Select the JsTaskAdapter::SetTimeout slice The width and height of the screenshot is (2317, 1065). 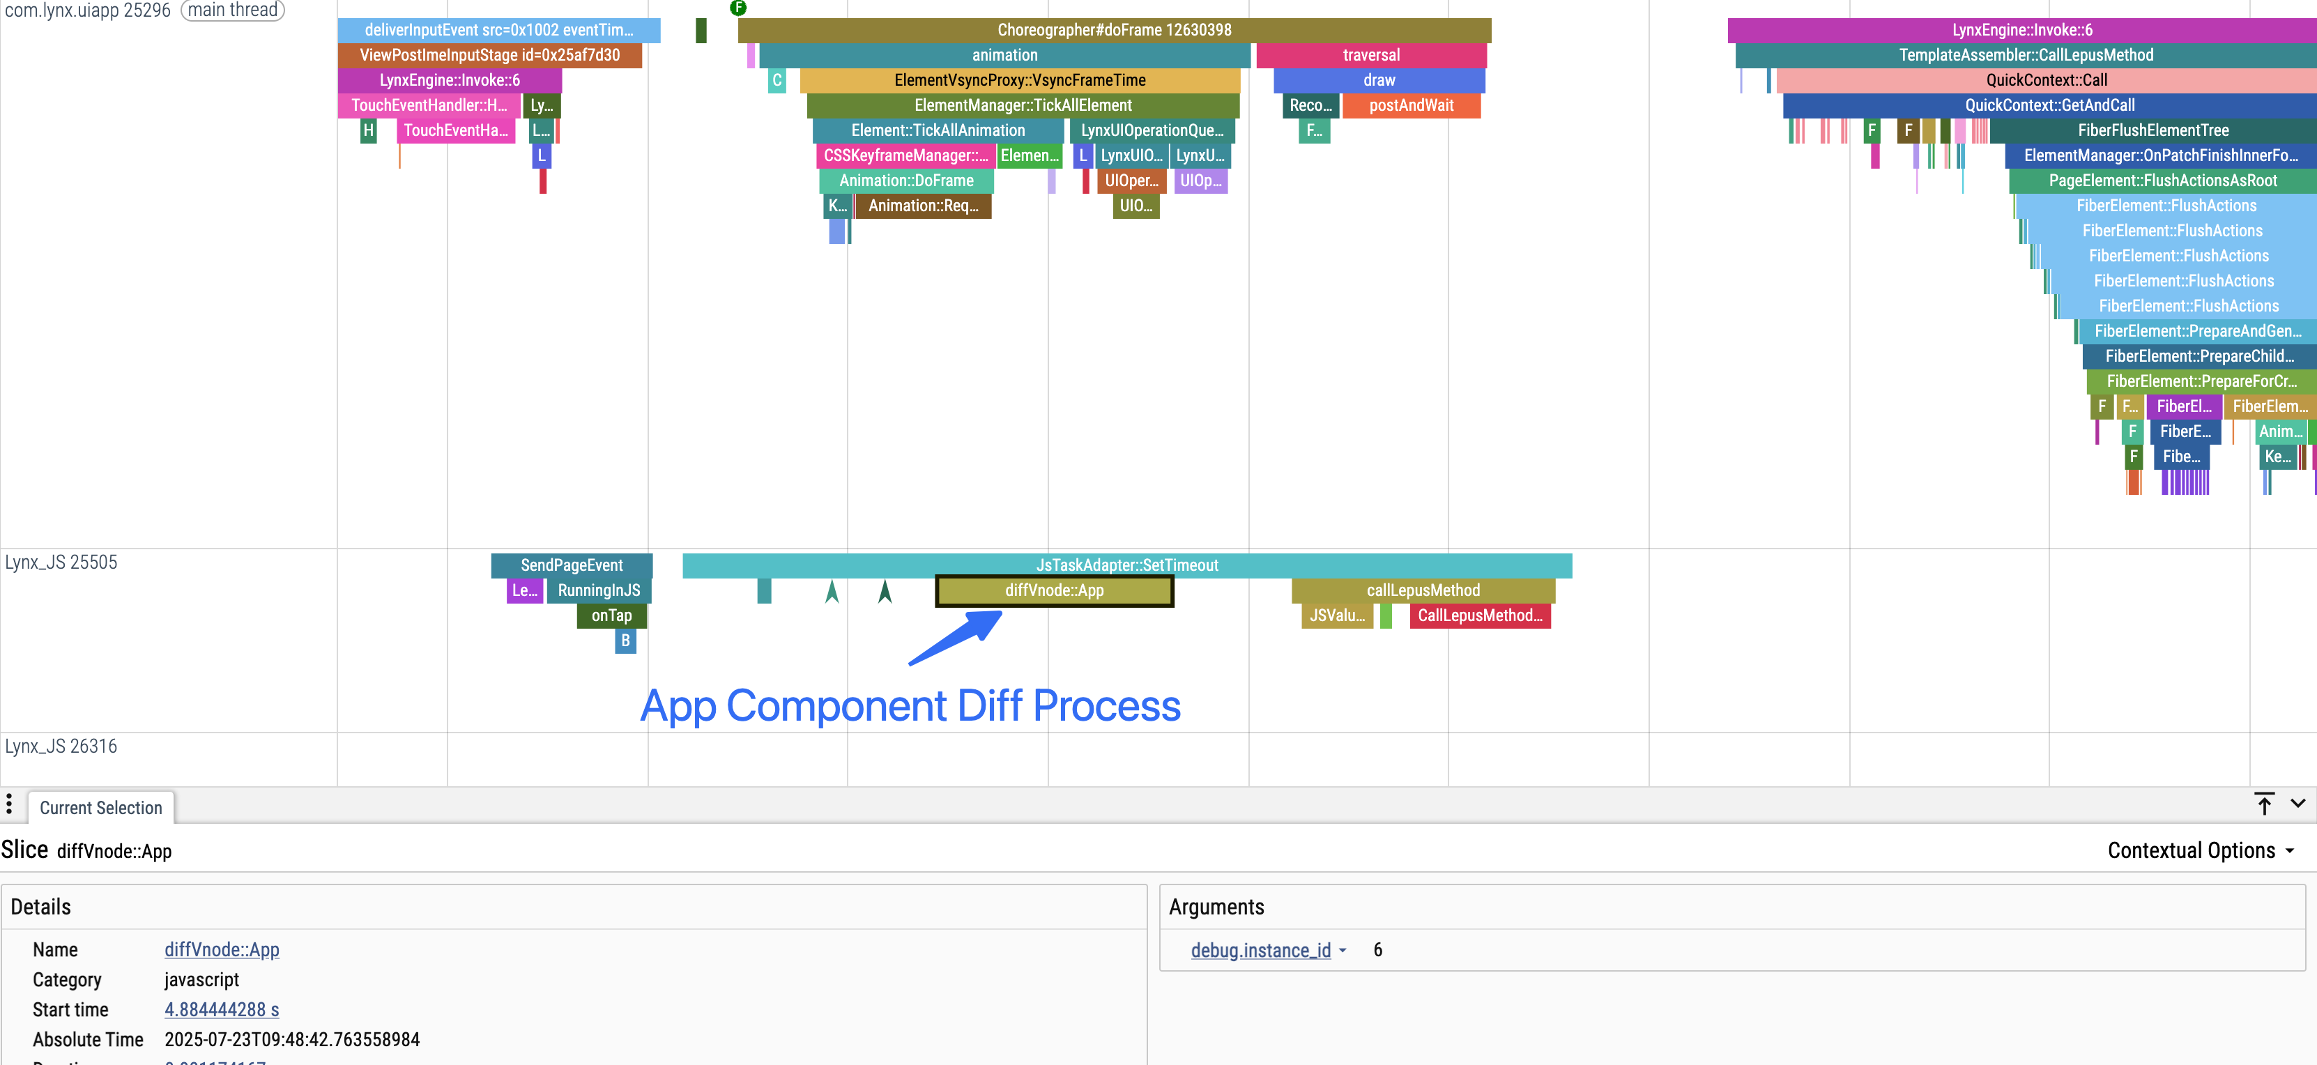pyautogui.click(x=1127, y=566)
